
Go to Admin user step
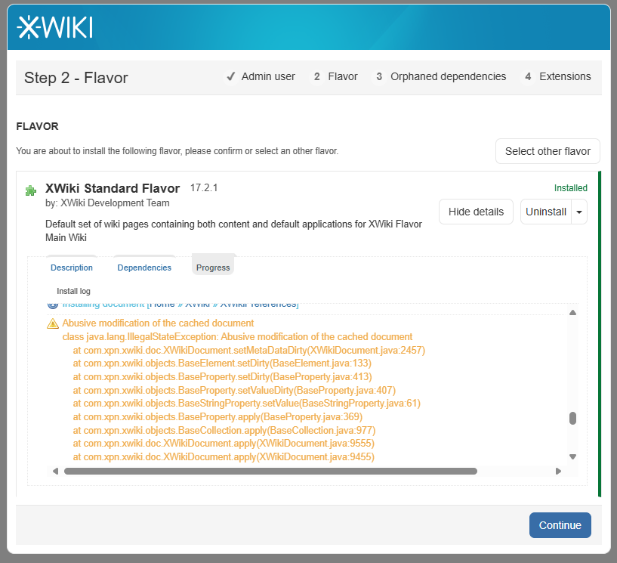[268, 76]
